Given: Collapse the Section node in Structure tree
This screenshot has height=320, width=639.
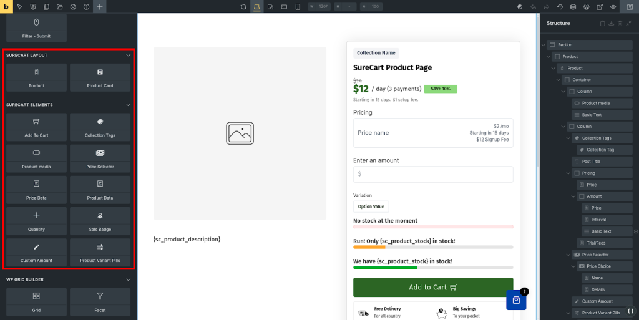Looking at the screenshot, I should click(x=544, y=45).
